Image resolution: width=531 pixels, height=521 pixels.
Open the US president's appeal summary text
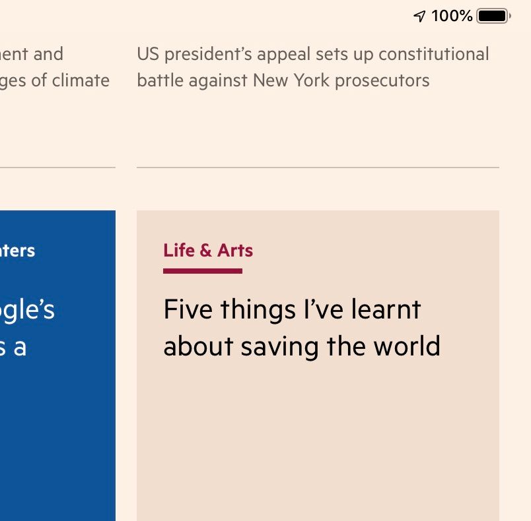313,67
